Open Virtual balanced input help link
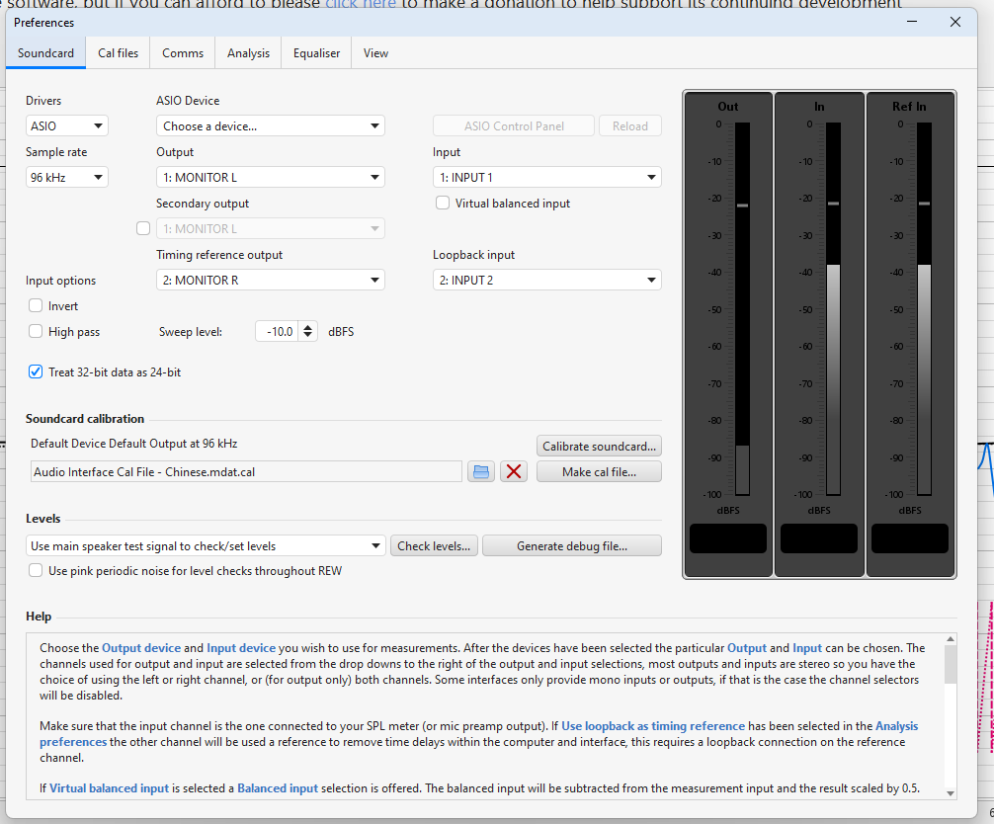The image size is (994, 824). pos(109,787)
